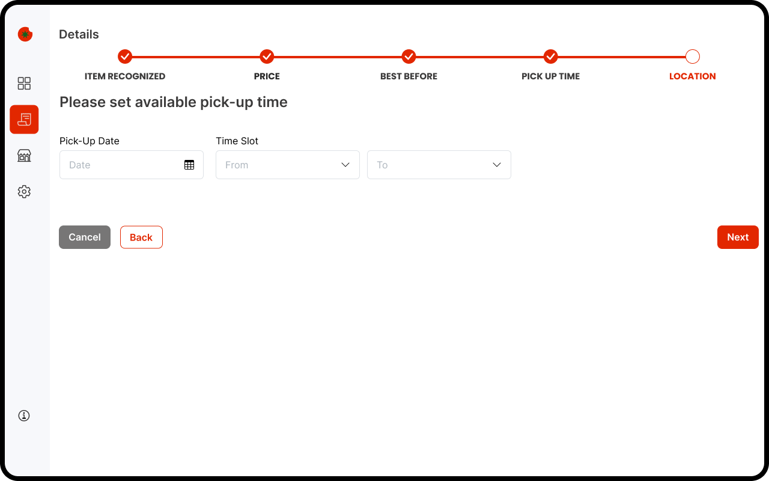Click the tomato logo icon

[x=25, y=34]
